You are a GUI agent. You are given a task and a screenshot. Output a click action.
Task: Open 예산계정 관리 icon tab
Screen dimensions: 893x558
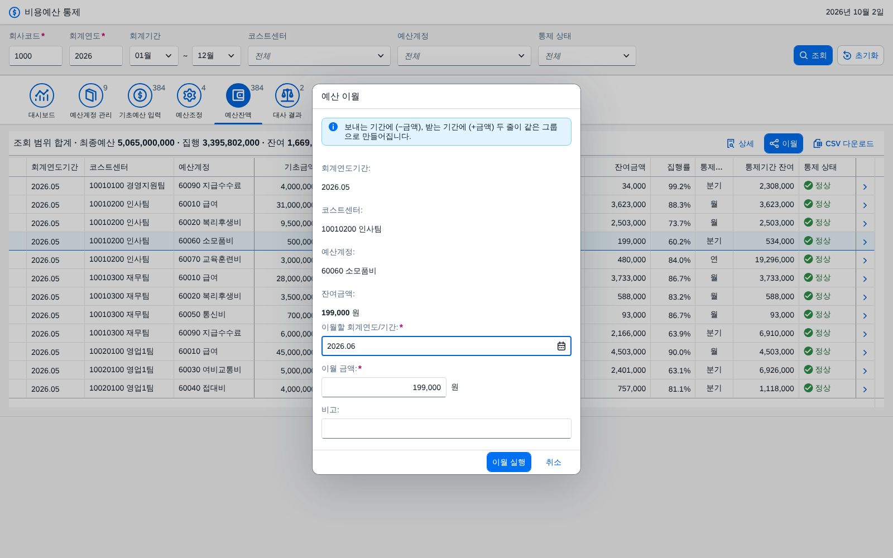(x=91, y=96)
